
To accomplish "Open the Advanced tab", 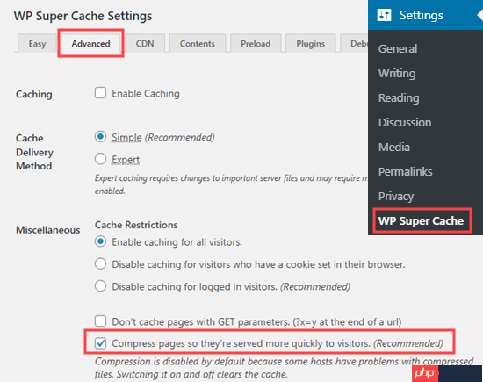I will click(90, 43).
